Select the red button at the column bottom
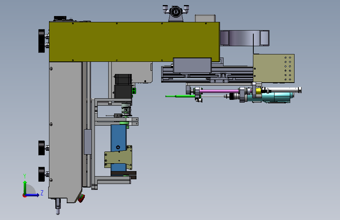Viewport: 340px width, 220px height. (x=82, y=198)
